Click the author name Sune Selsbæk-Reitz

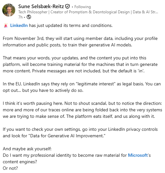[x=41, y=6]
